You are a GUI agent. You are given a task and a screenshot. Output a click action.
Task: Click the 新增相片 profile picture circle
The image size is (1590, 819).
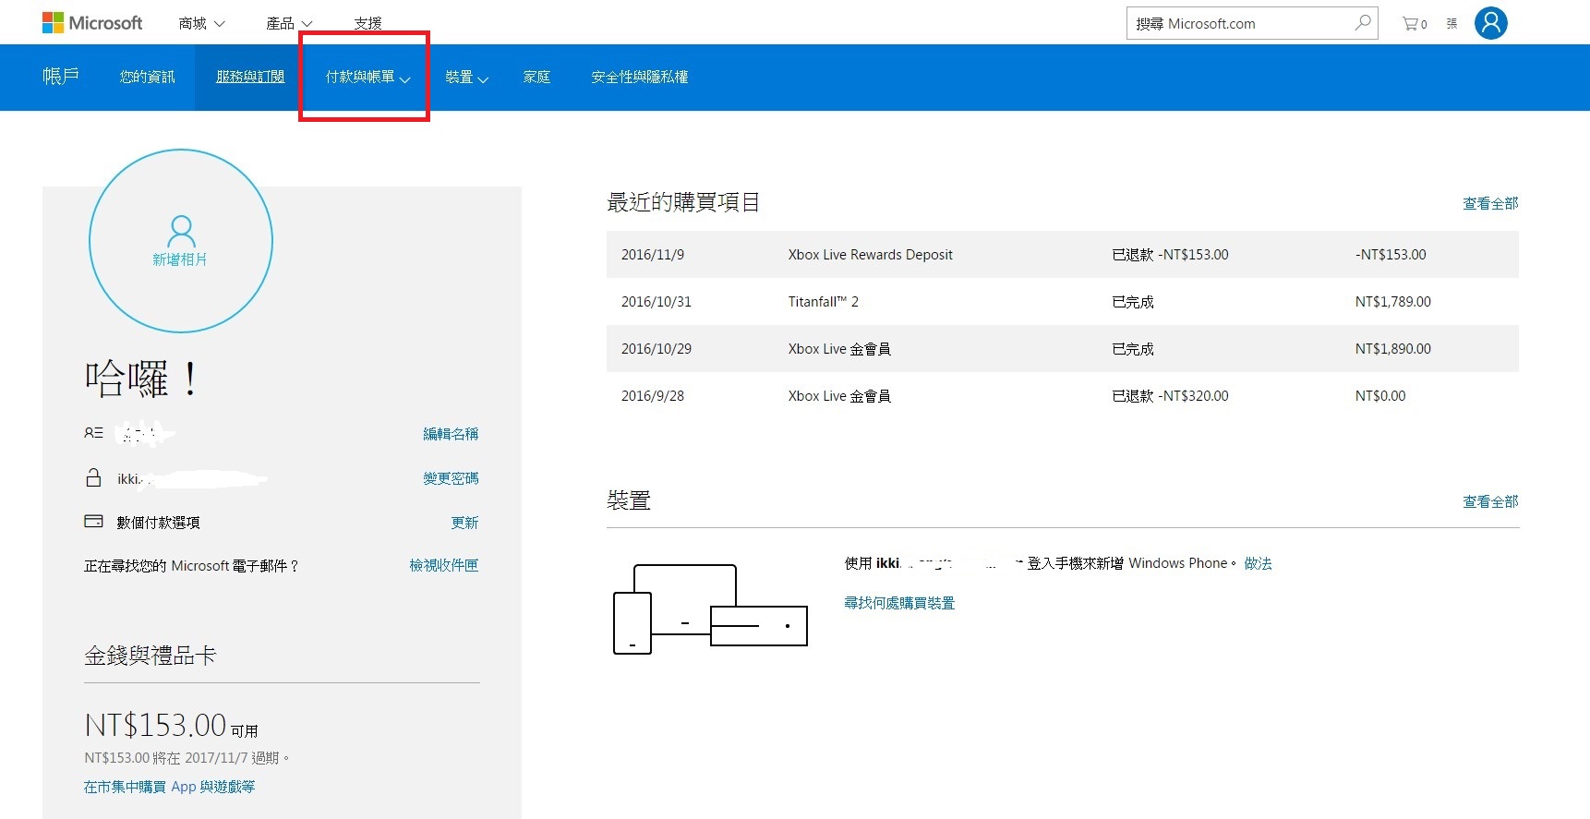tap(181, 241)
